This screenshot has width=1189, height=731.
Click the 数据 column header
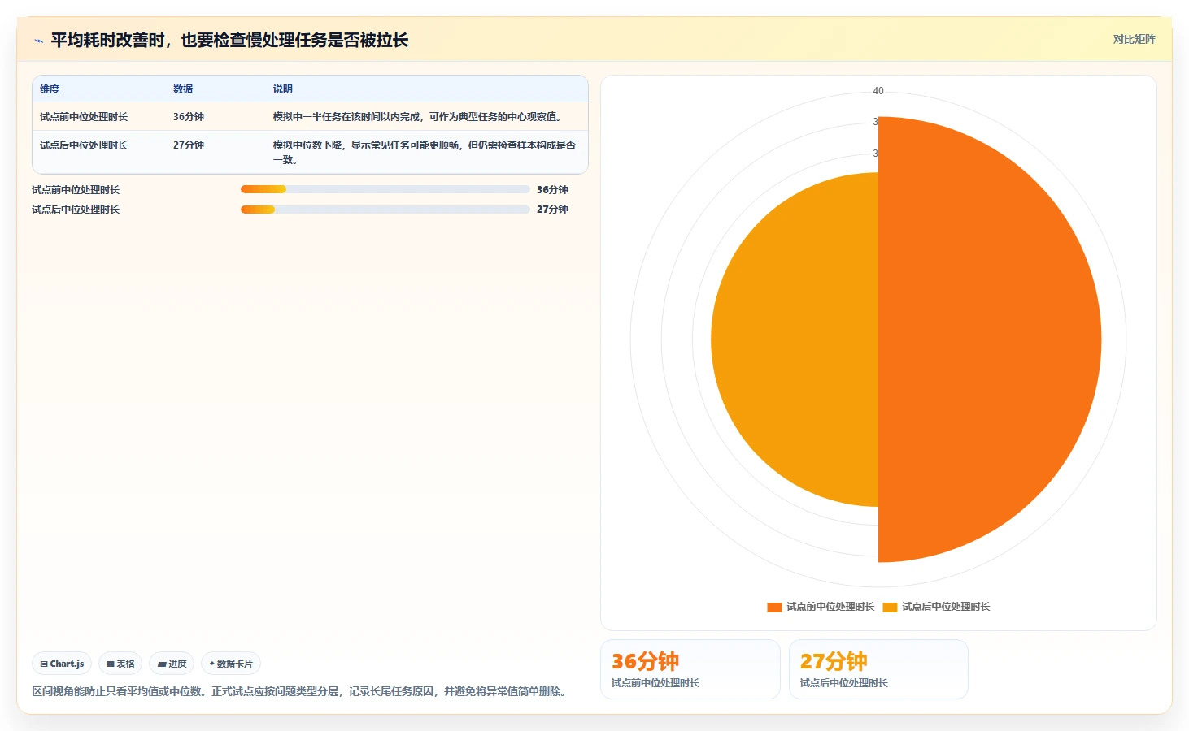pyautogui.click(x=183, y=89)
